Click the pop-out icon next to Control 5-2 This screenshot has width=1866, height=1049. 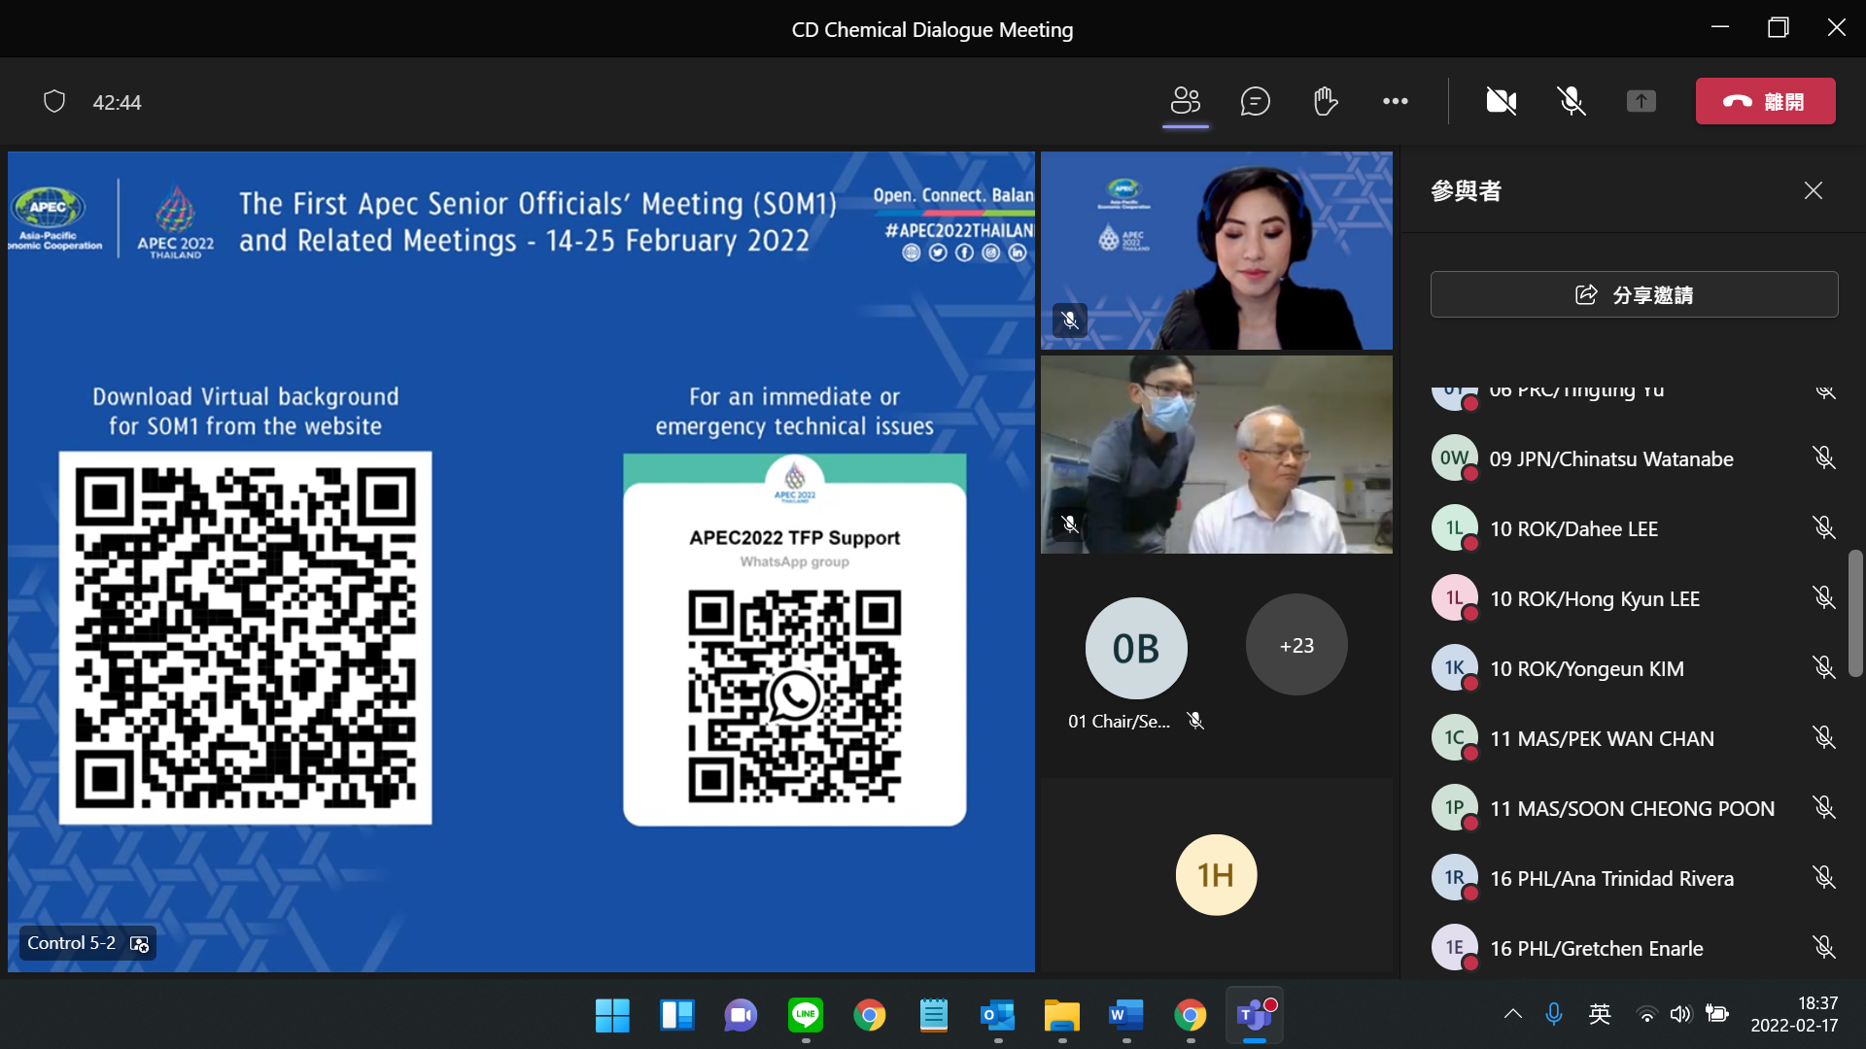pyautogui.click(x=139, y=944)
